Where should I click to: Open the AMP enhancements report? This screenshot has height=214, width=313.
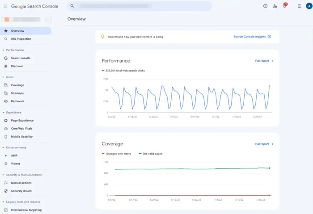pyautogui.click(x=14, y=155)
